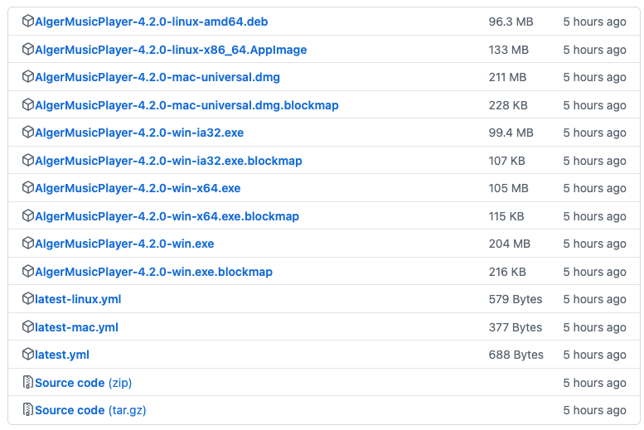Open AlgerMusicPlayer-4.2.0-win-x64.exe.blockmap link
The image size is (644, 430).
click(167, 216)
